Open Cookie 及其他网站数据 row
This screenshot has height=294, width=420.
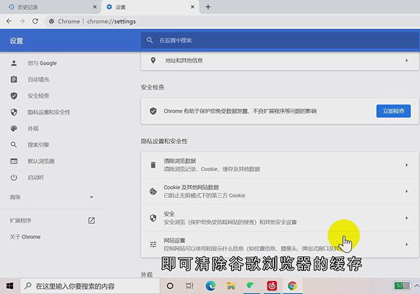click(279, 191)
